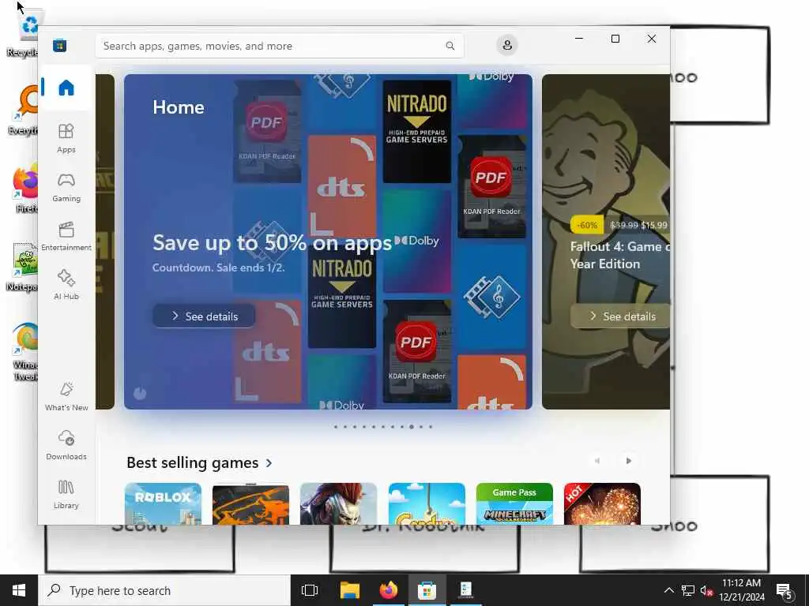Click the taskbar search box
This screenshot has height=606, width=809.
[x=164, y=590]
